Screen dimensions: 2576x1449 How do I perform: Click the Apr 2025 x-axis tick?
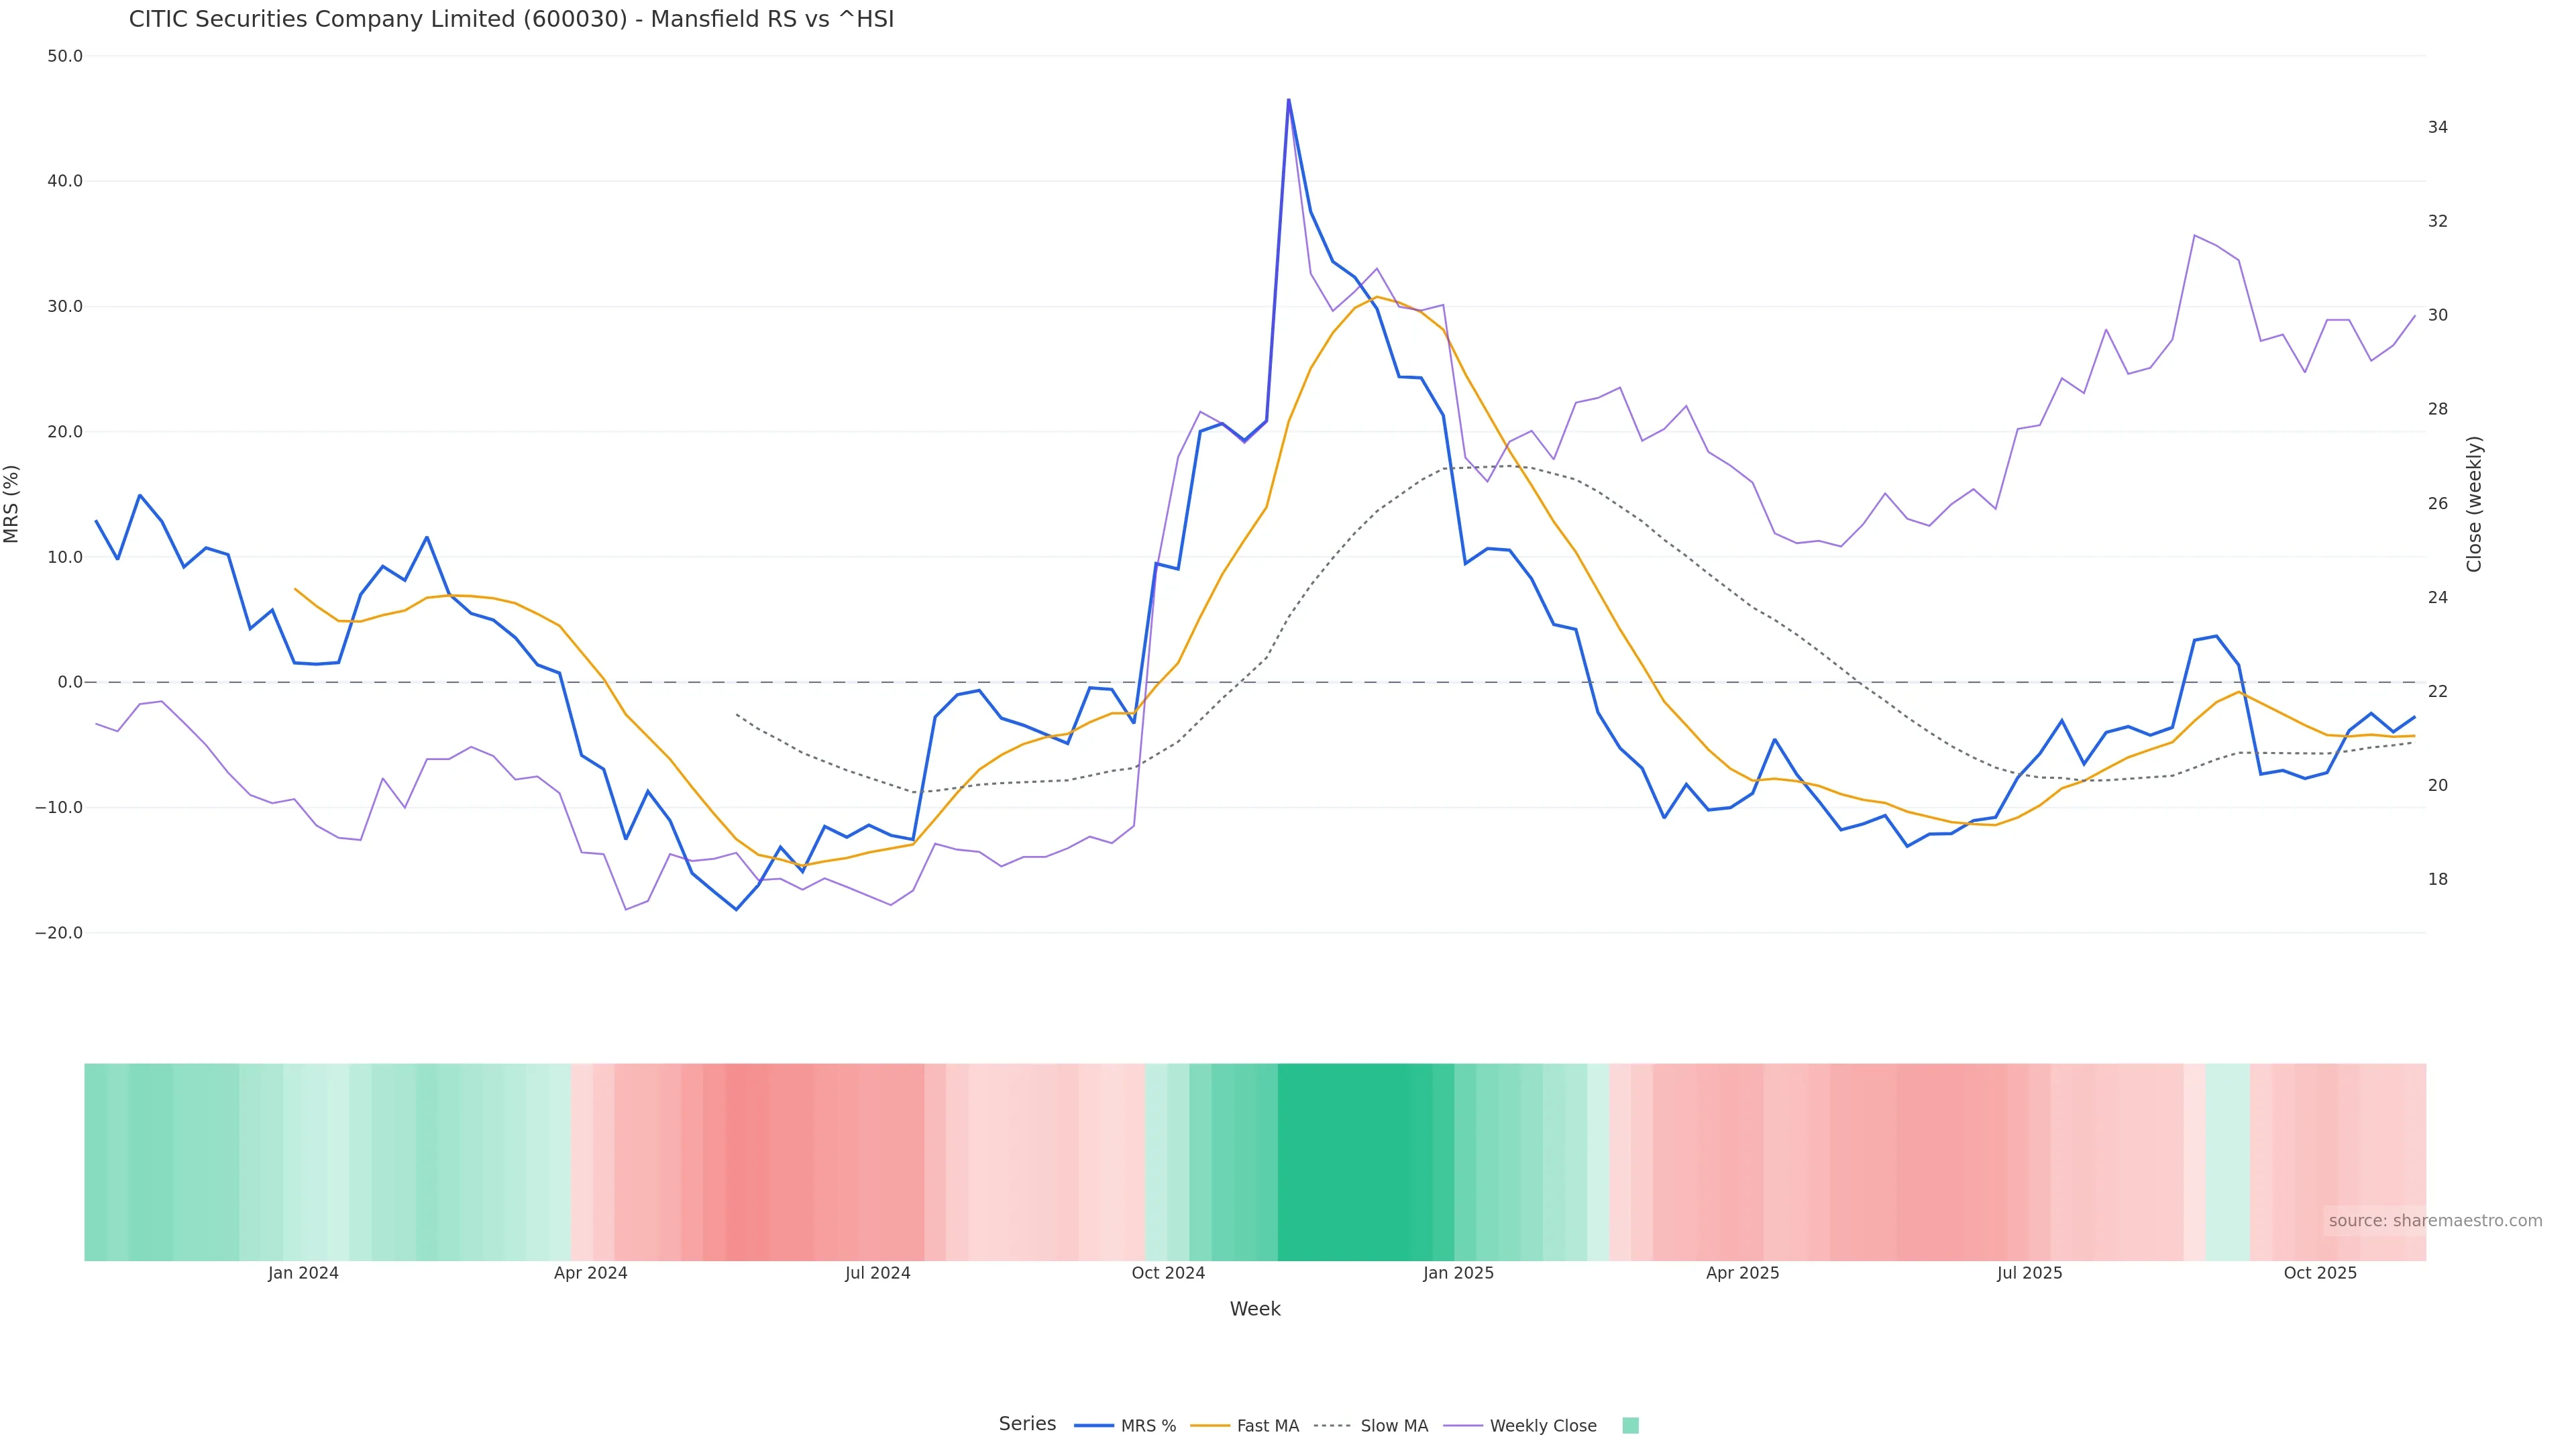point(1742,1273)
